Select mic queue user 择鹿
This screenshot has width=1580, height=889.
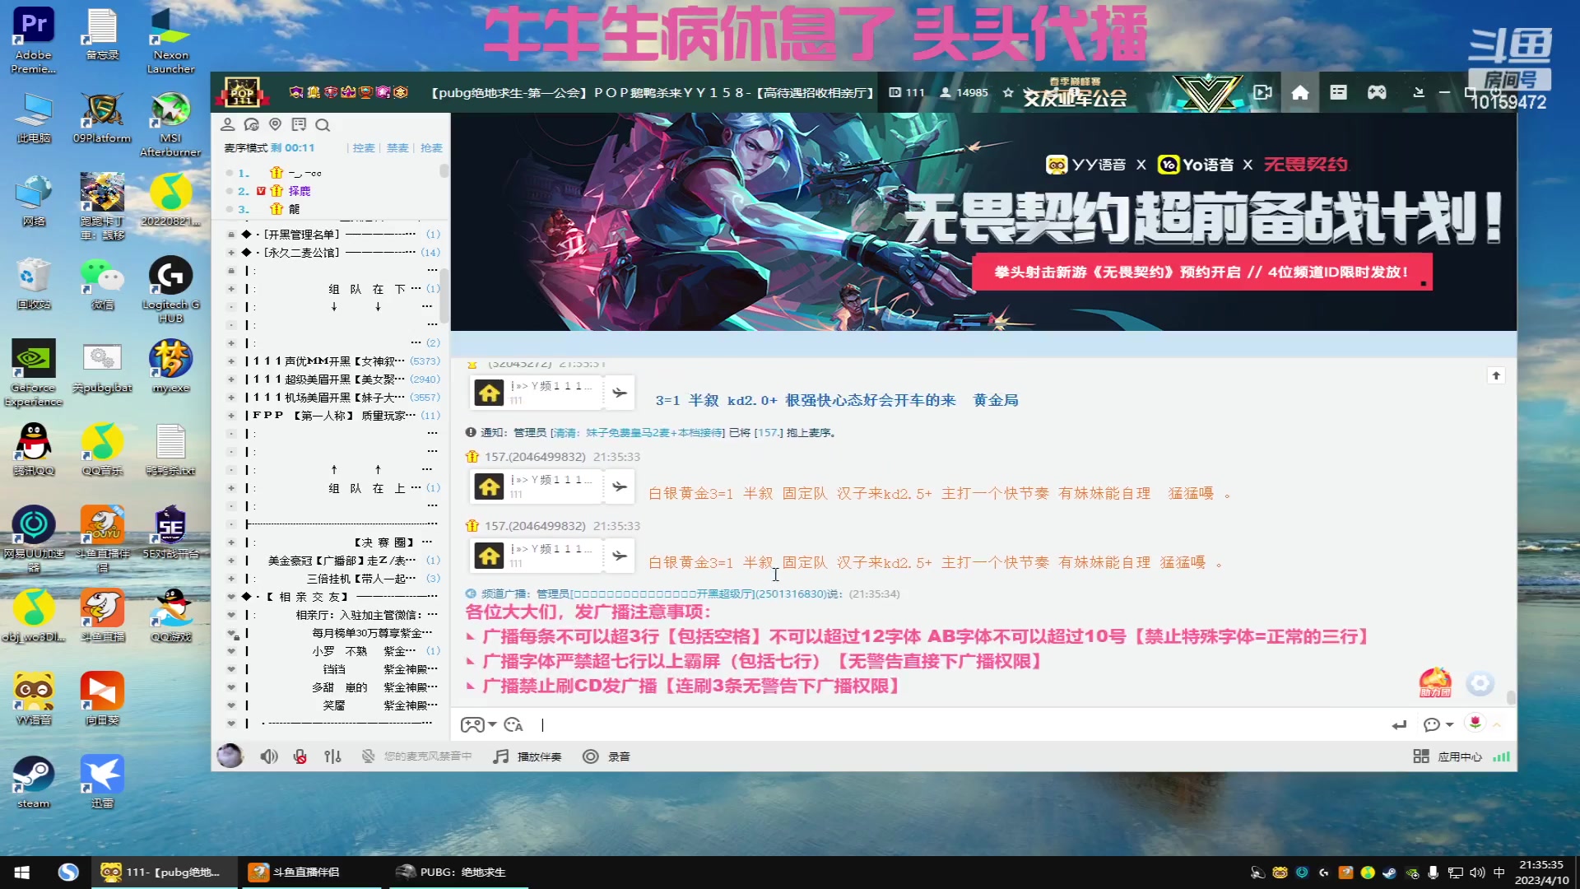300,191
